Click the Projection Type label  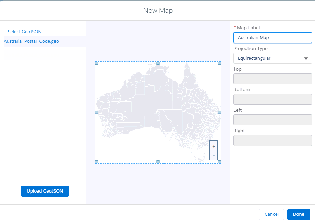pos(251,48)
